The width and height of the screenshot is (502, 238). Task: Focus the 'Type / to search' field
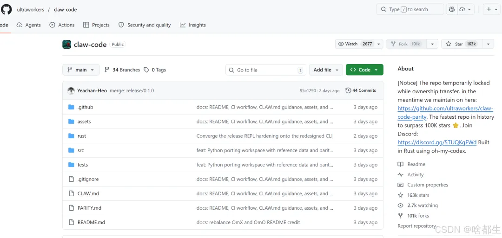click(410, 9)
